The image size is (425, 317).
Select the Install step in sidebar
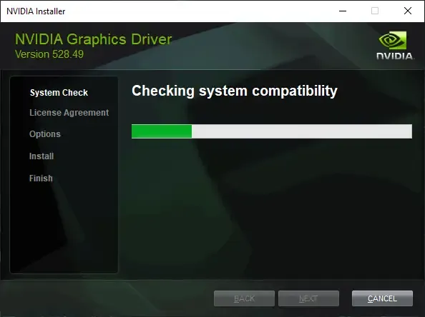pos(41,156)
